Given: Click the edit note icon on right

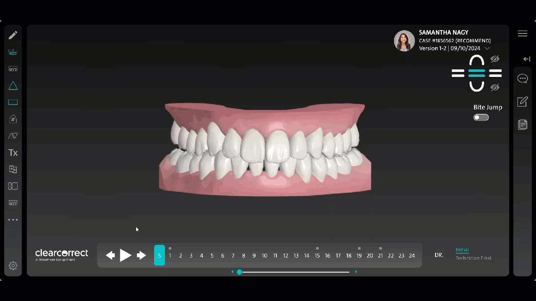Looking at the screenshot, I should tap(522, 102).
